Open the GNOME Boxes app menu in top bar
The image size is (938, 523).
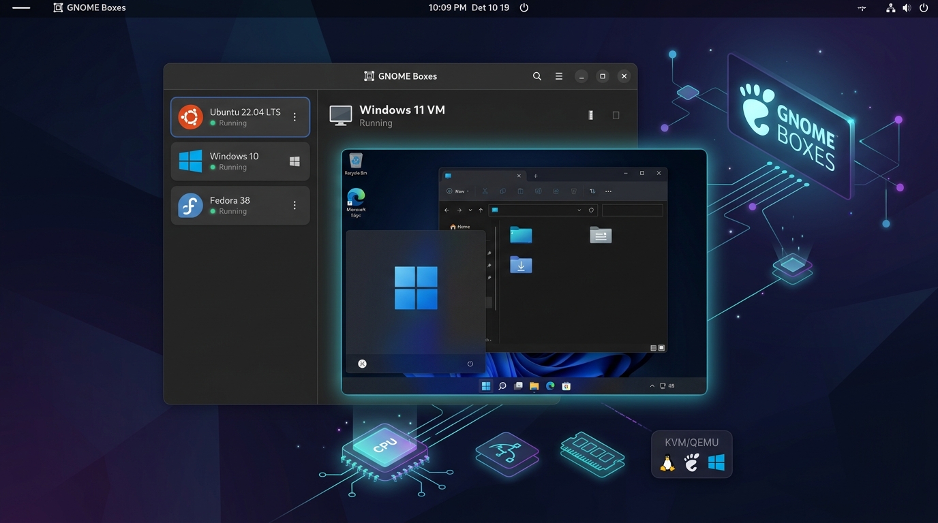point(89,7)
